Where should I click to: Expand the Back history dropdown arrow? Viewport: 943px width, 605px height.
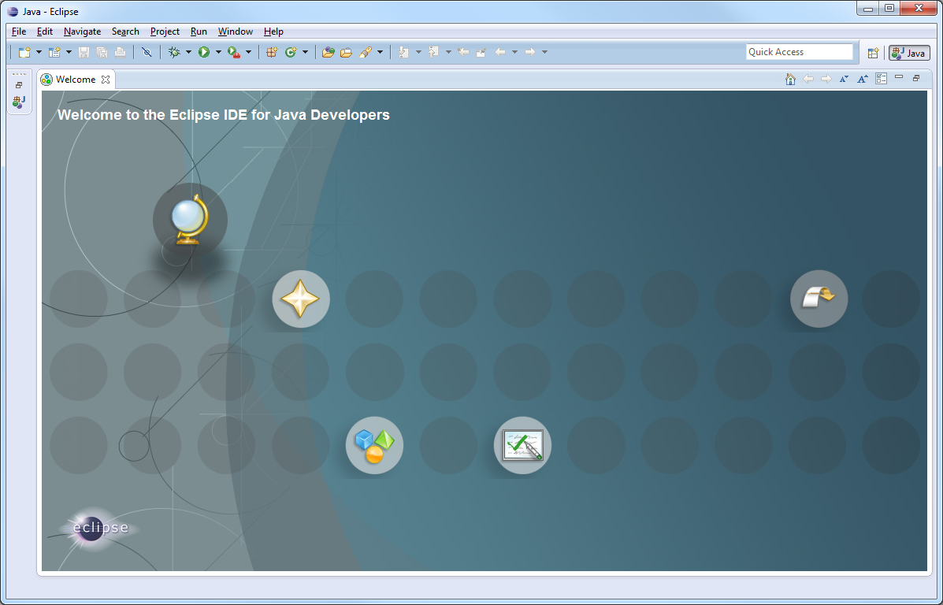pyautogui.click(x=514, y=52)
